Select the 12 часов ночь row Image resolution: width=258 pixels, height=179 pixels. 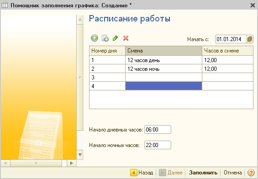pyautogui.click(x=171, y=68)
